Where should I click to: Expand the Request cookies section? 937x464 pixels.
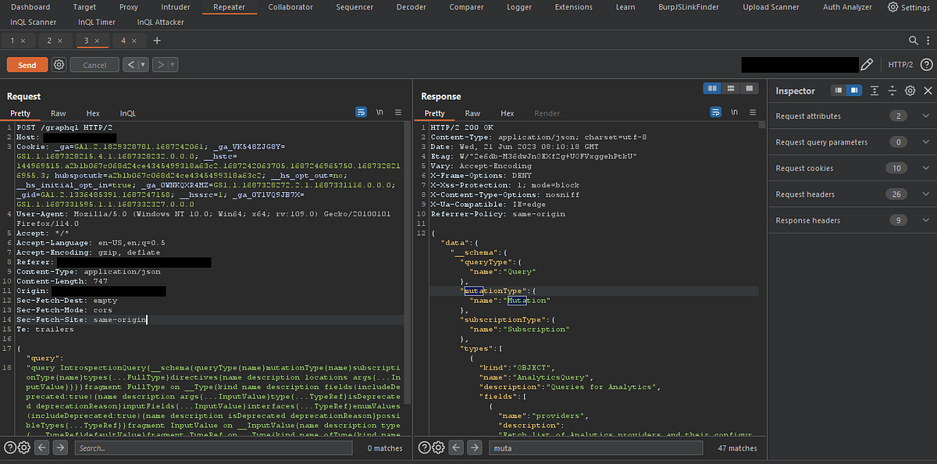pos(926,168)
